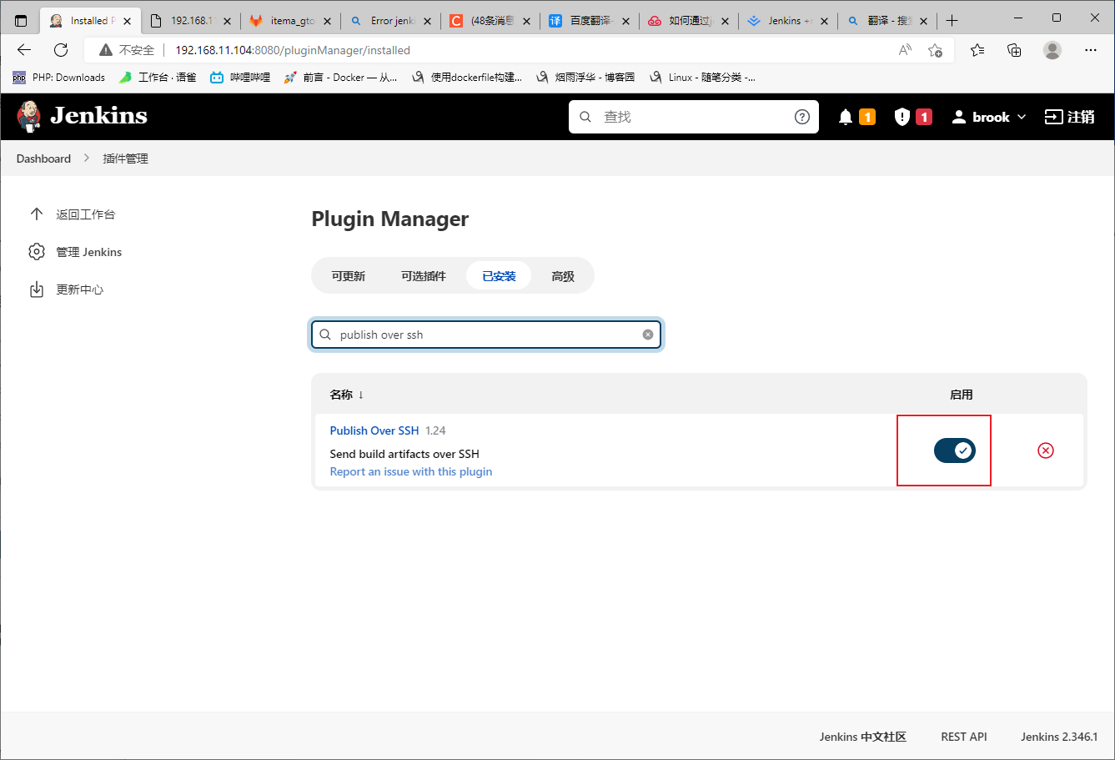Click the Jenkins logo in header
1115x760 pixels.
click(82, 116)
